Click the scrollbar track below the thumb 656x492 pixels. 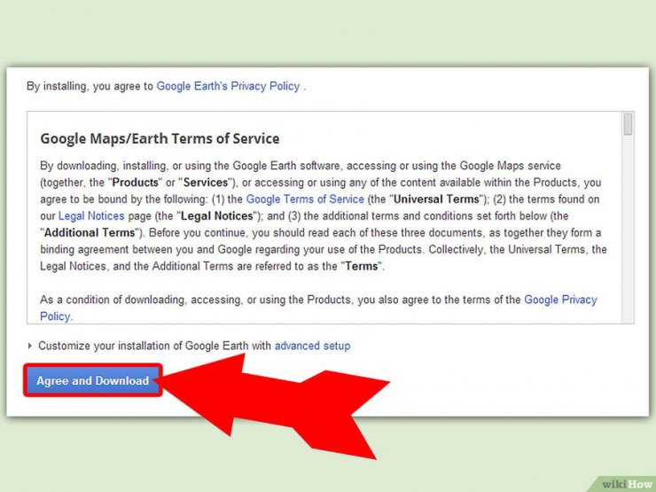coord(628,230)
